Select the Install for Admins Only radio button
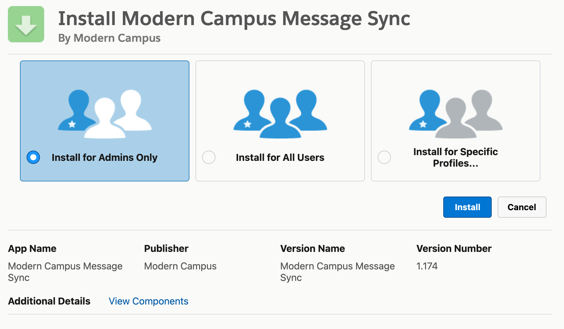 (x=33, y=157)
